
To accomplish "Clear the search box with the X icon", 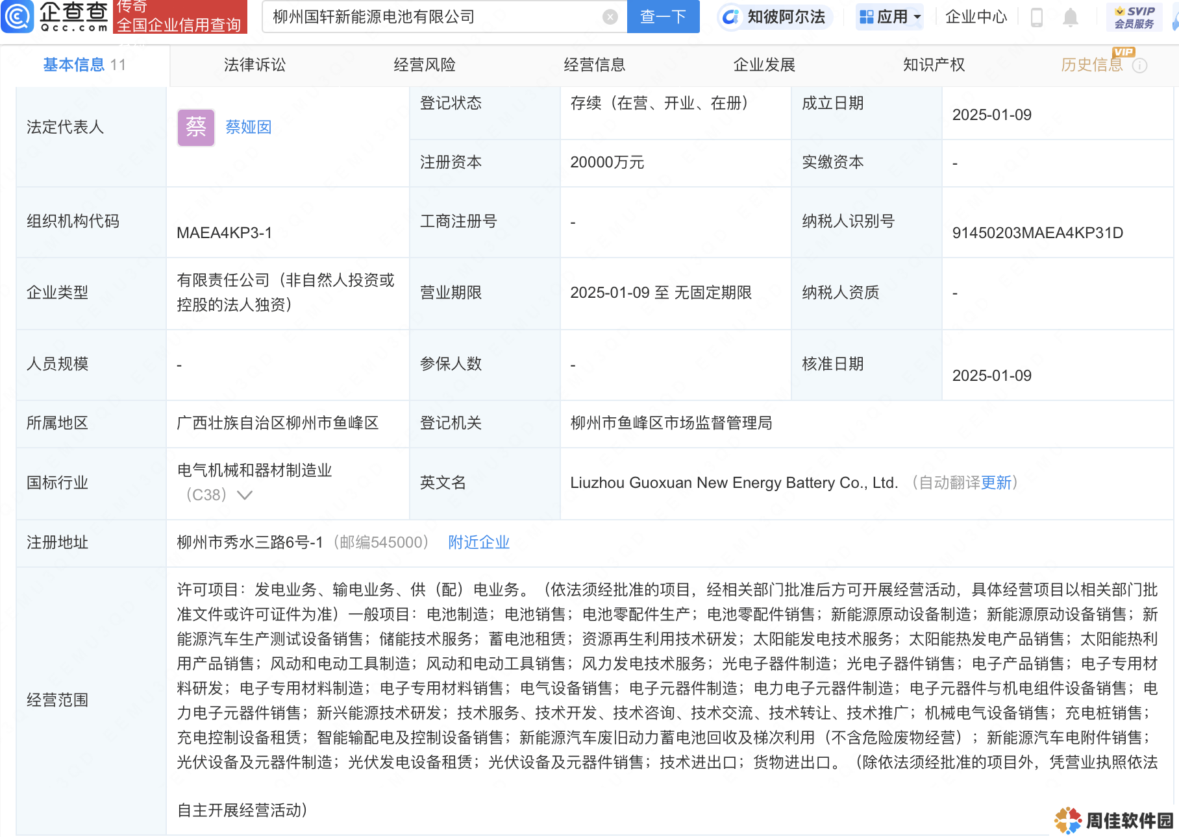I will (x=610, y=17).
